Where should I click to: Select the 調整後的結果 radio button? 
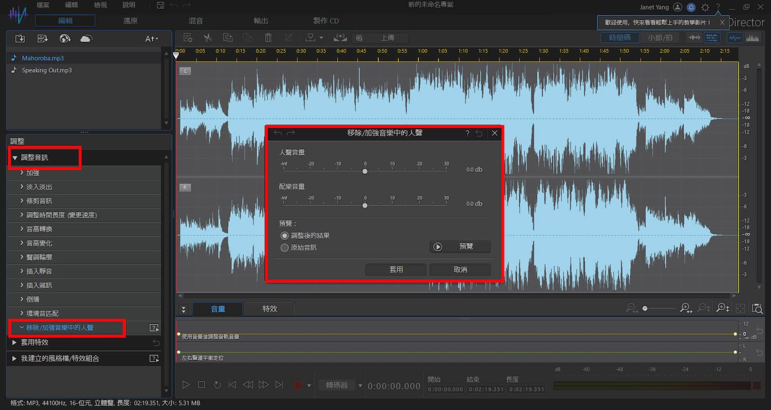point(285,235)
